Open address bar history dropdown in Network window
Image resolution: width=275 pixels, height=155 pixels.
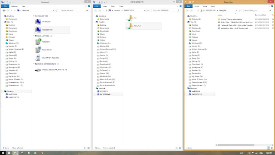point(53,10)
